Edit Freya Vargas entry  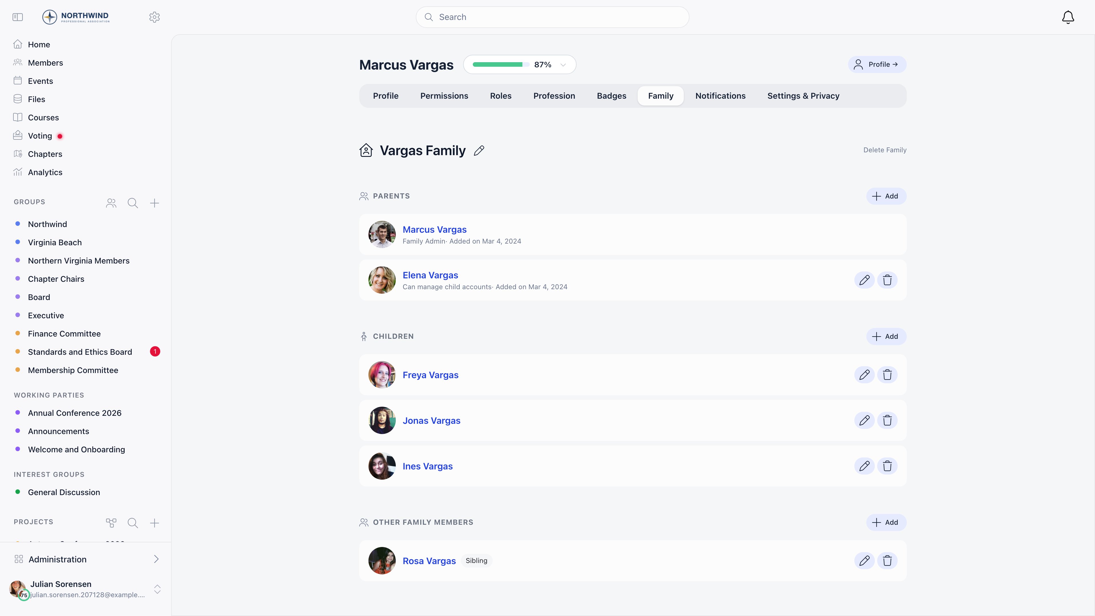pyautogui.click(x=864, y=375)
